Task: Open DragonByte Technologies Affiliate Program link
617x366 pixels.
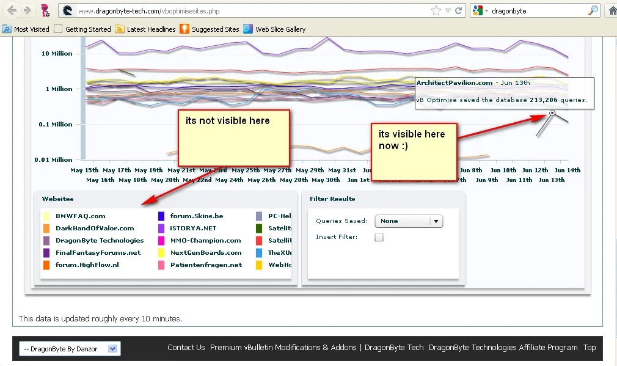Action: click(503, 348)
